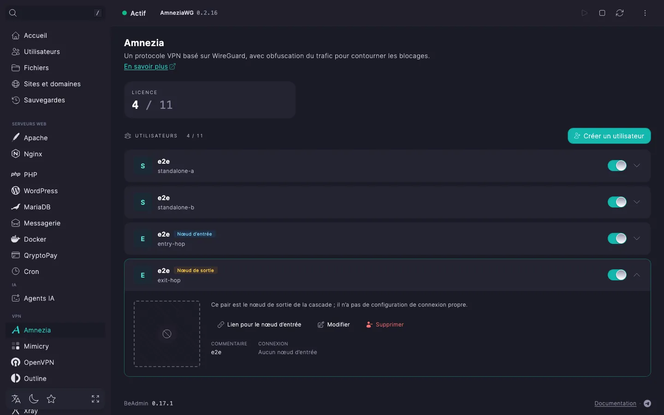Expand the standalone-b user row
664x415 pixels.
[x=637, y=202]
